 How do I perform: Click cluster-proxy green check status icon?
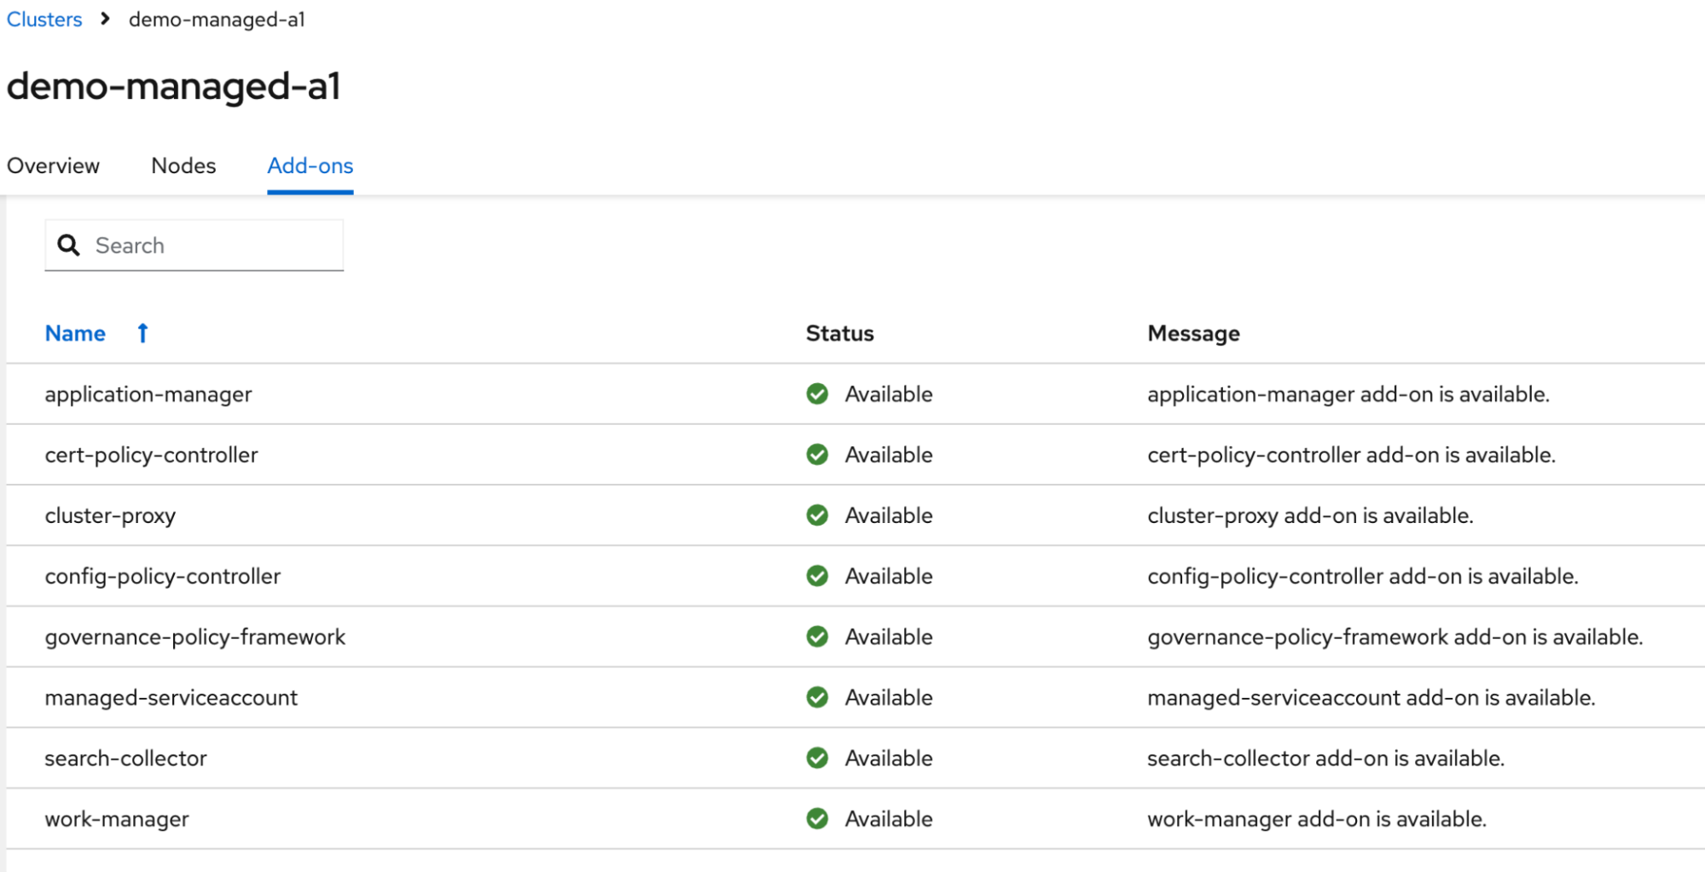coord(817,515)
